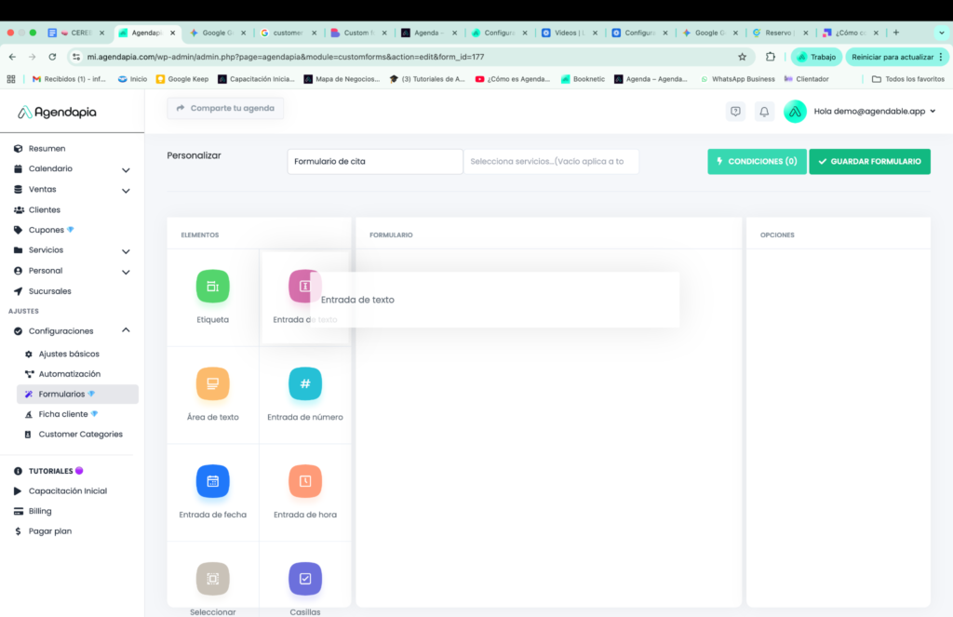This screenshot has width=953, height=617.
Task: Click the Formulario de cita name field
Action: (374, 162)
